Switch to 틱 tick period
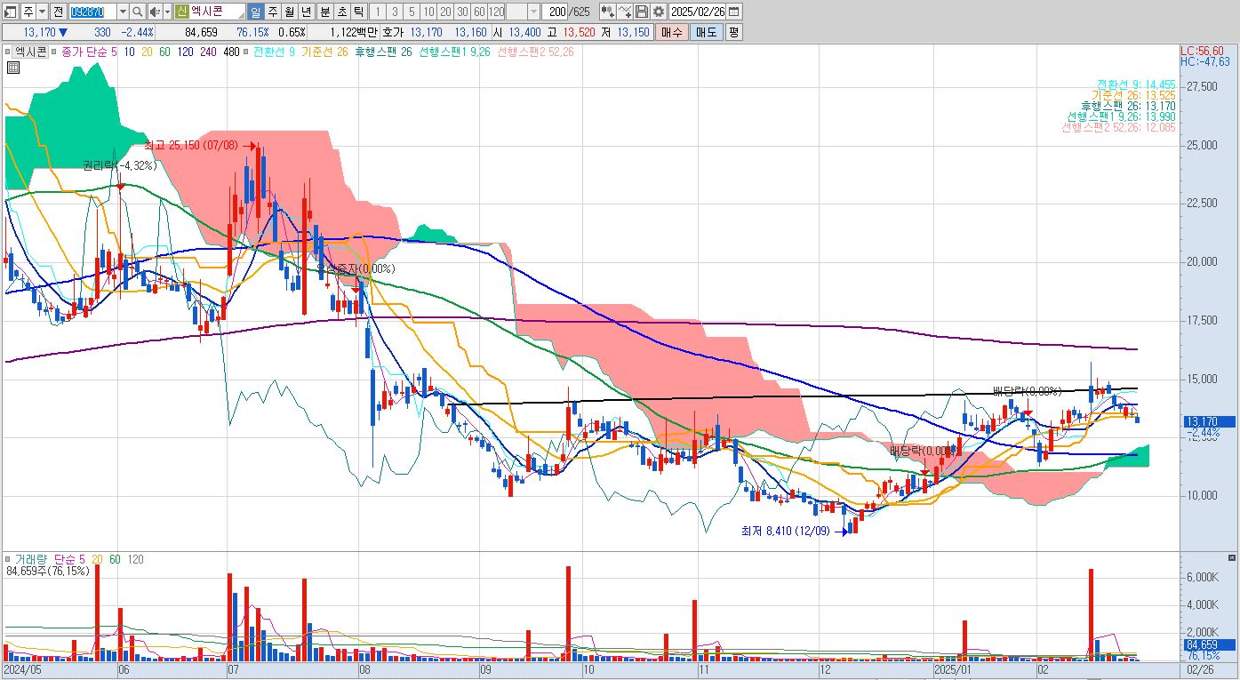This screenshot has height=680, width=1240. point(357,12)
